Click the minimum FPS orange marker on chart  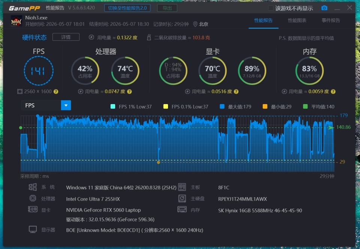click(158, 163)
